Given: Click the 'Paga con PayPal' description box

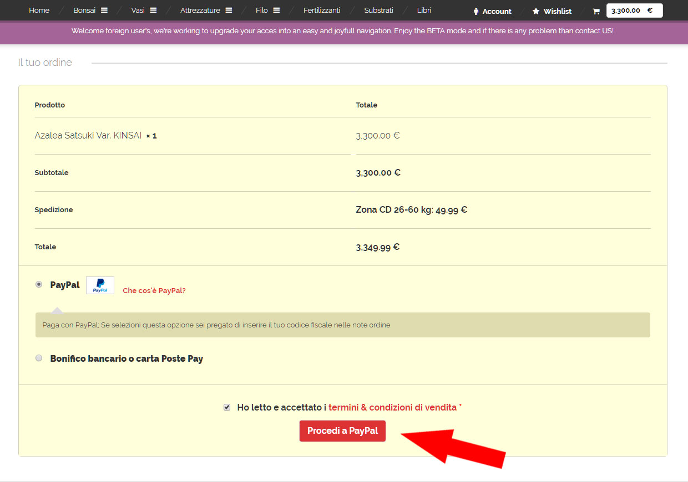Looking at the screenshot, I should 342,325.
